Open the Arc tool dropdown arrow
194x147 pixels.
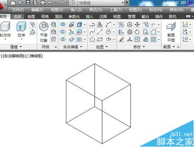click(x=114, y=24)
